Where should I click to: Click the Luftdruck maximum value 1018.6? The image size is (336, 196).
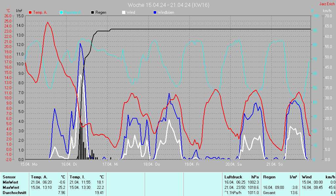click(x=253, y=188)
